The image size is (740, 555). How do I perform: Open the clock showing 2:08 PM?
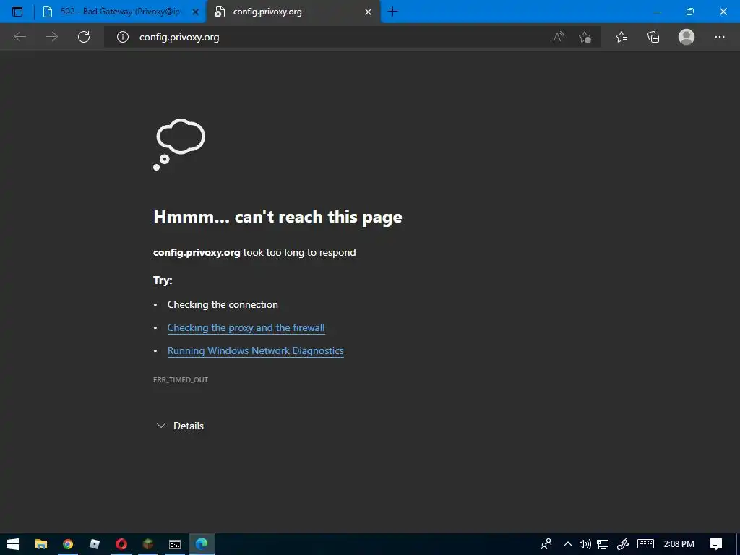(679, 544)
